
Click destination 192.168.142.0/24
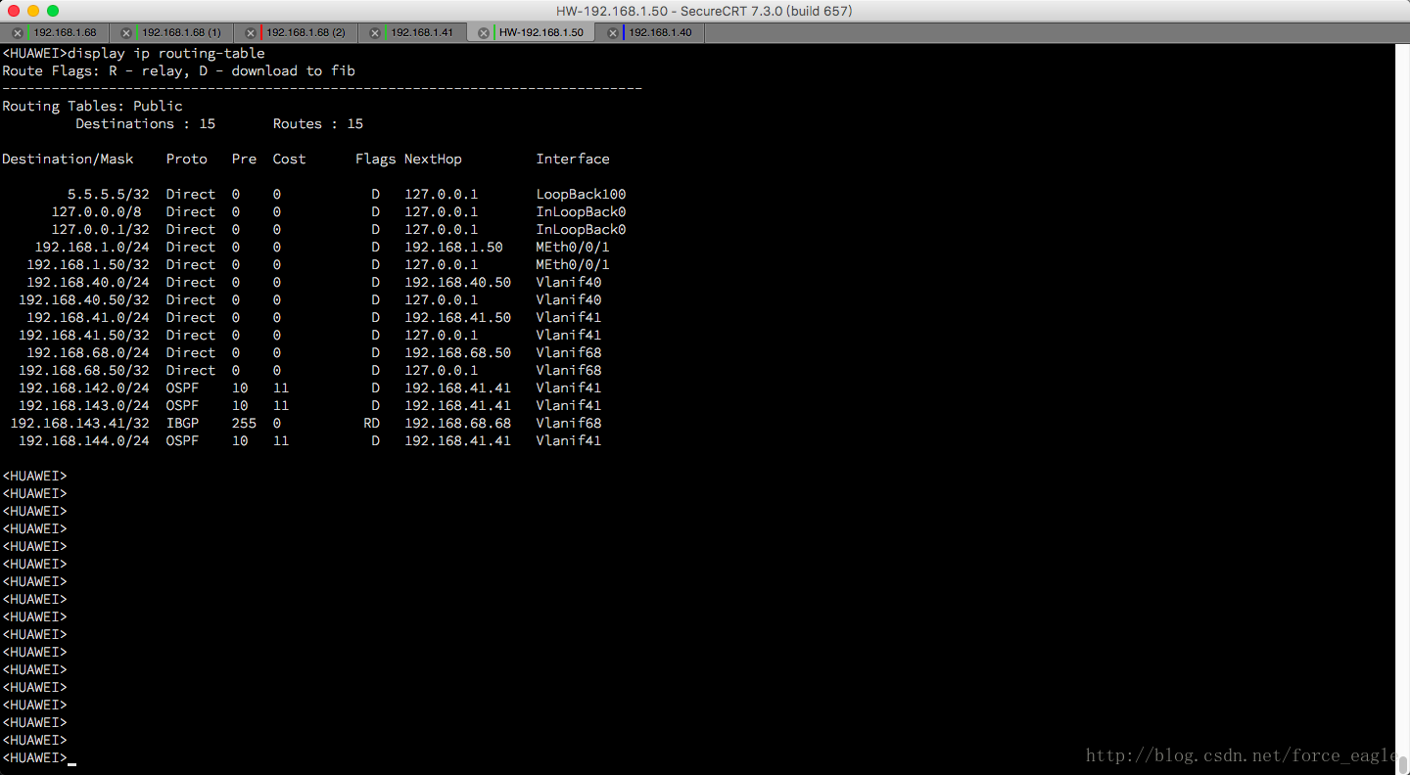coord(84,387)
